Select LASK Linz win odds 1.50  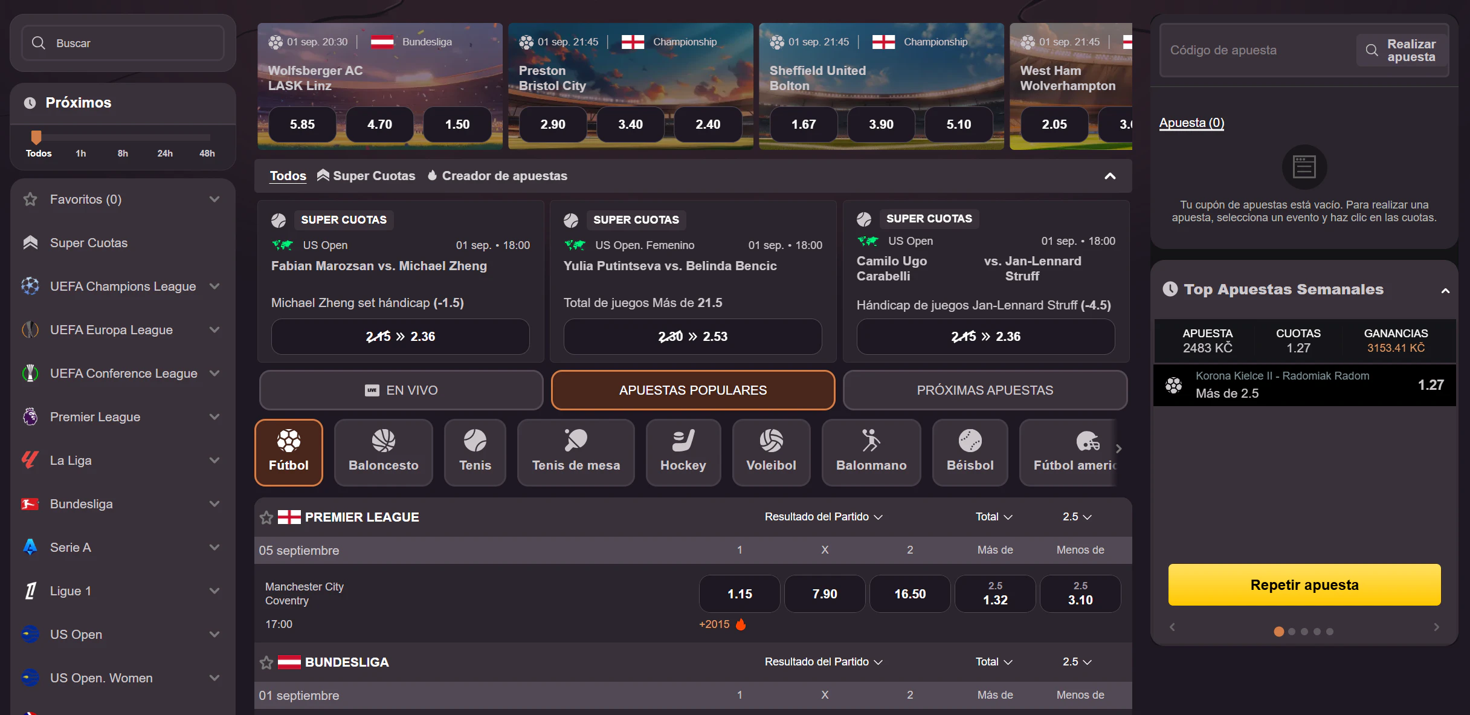click(x=457, y=124)
